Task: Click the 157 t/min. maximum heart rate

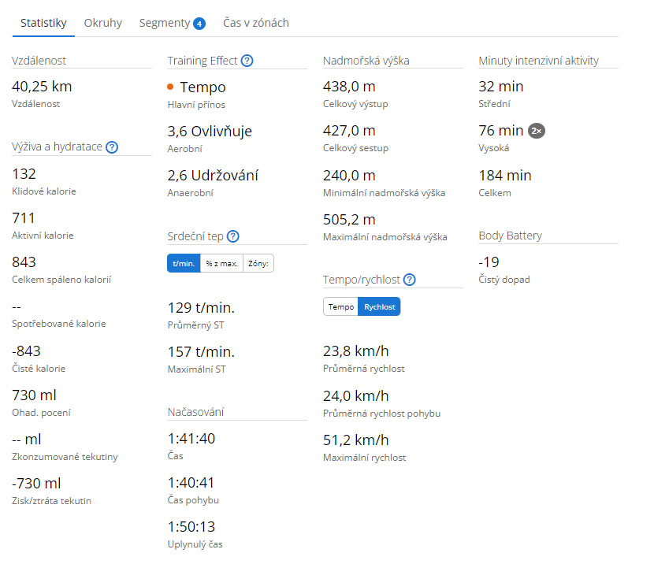Action: coord(201,351)
